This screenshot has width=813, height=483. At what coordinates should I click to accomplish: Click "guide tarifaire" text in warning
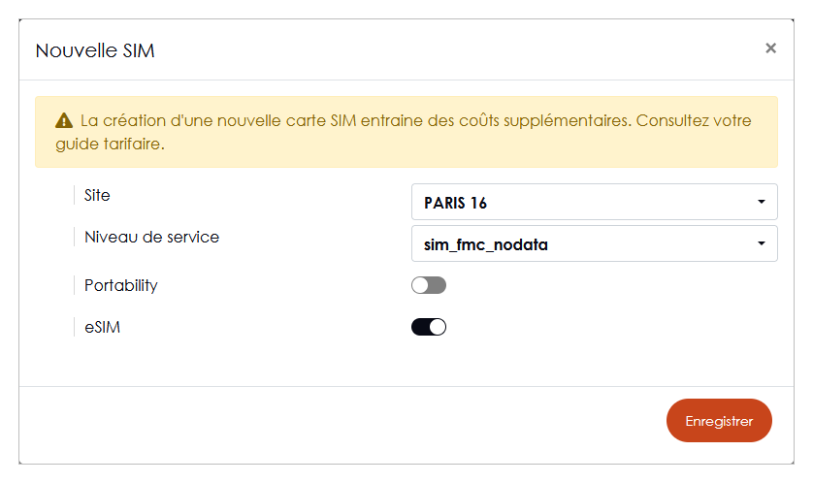[110, 145]
